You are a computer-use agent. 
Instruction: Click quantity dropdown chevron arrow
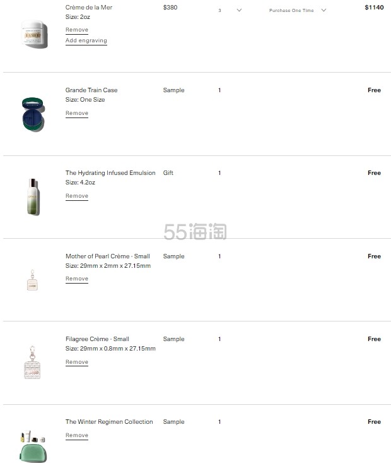[x=239, y=10]
